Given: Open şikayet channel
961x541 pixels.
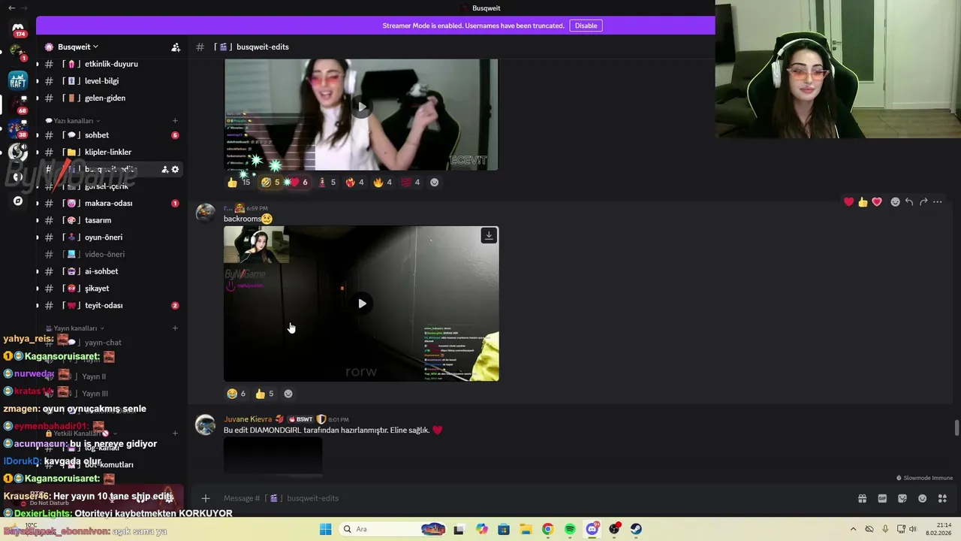Looking at the screenshot, I should (110, 289).
